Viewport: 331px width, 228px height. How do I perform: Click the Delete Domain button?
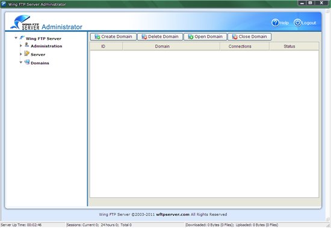pyautogui.click(x=160, y=37)
